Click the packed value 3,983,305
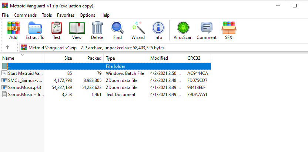Image resolution: width=308 pixels, height=152 pixels. tap(92, 80)
